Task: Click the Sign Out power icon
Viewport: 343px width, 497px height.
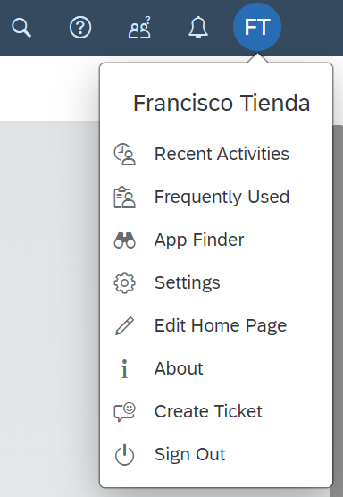Action: click(125, 454)
